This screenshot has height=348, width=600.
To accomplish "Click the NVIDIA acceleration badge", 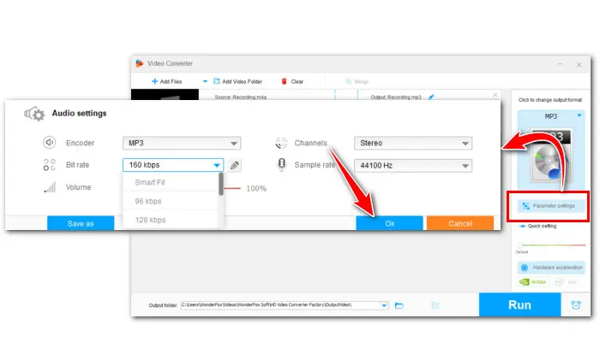I will click(533, 282).
